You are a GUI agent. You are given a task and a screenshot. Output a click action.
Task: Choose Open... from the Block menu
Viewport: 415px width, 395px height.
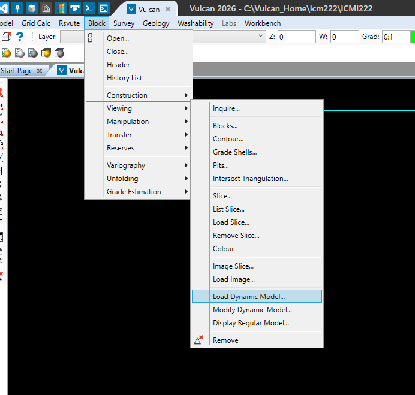tap(138, 38)
